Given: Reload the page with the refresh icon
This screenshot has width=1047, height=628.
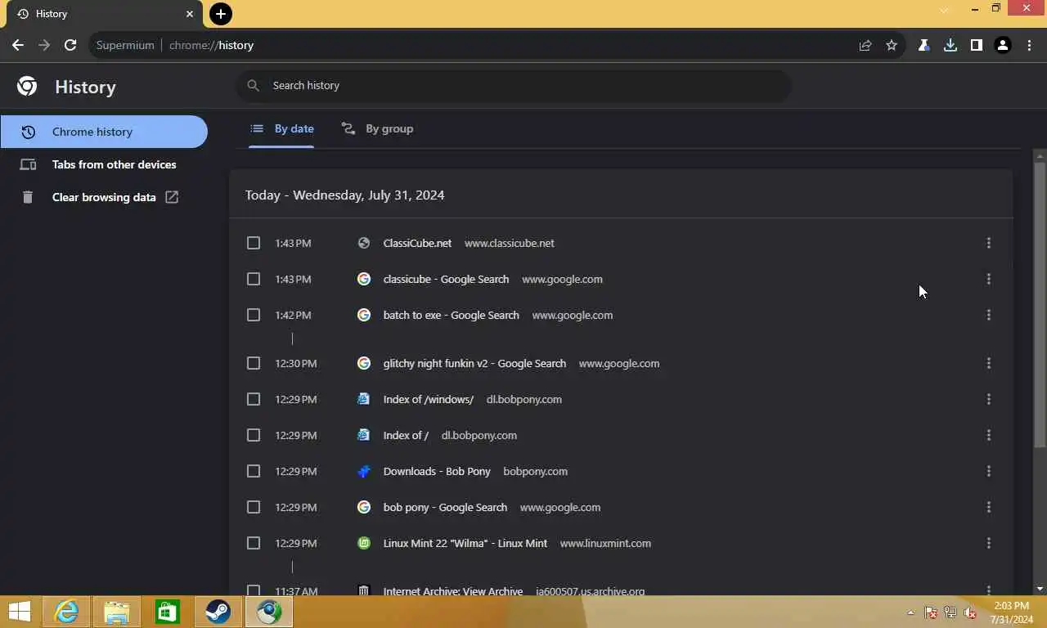Looking at the screenshot, I should (x=70, y=45).
